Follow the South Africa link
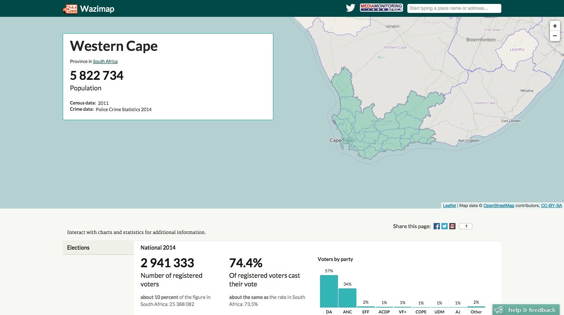 point(105,61)
